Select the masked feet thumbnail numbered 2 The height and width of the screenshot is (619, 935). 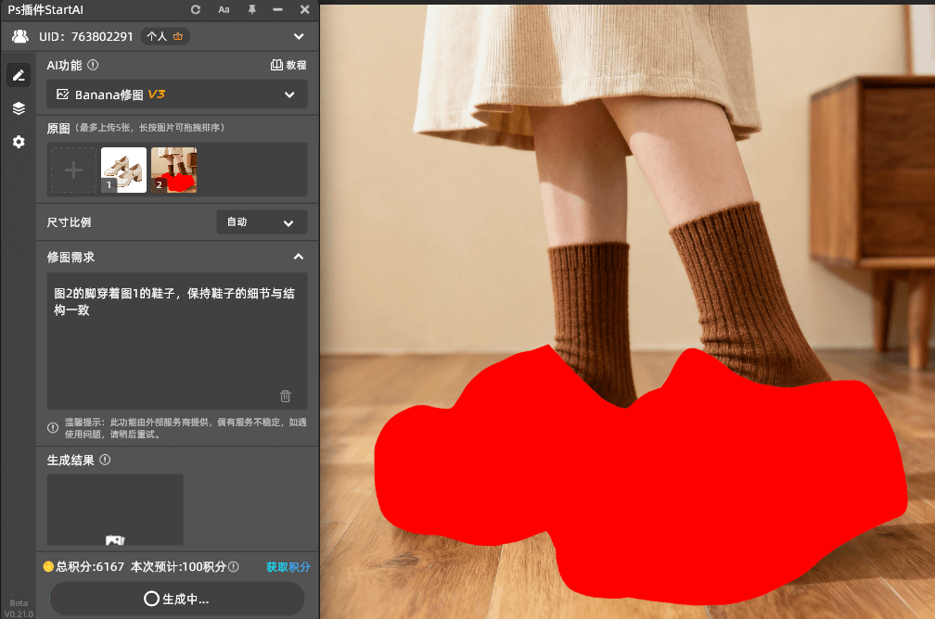pyautogui.click(x=173, y=171)
